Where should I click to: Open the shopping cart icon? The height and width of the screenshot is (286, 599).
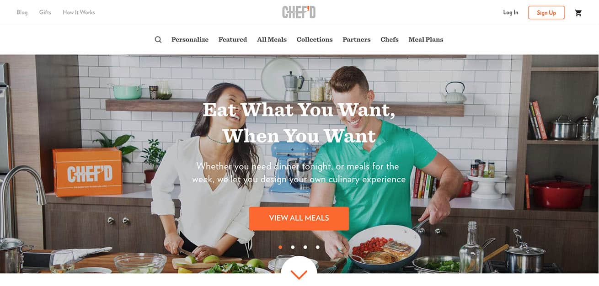(x=578, y=13)
